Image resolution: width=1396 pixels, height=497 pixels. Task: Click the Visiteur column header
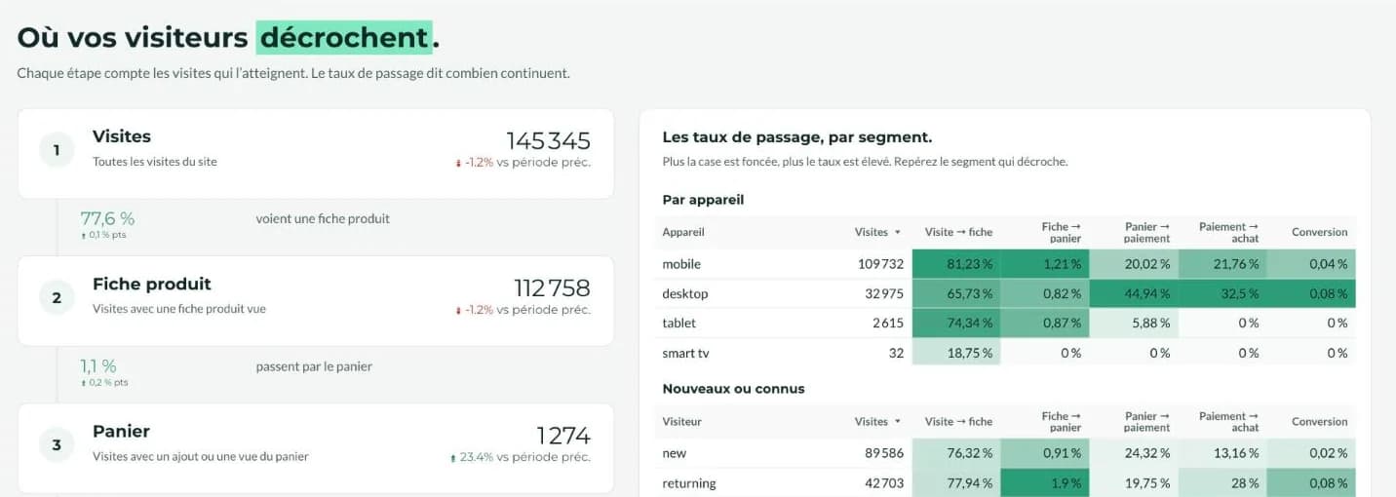point(682,422)
